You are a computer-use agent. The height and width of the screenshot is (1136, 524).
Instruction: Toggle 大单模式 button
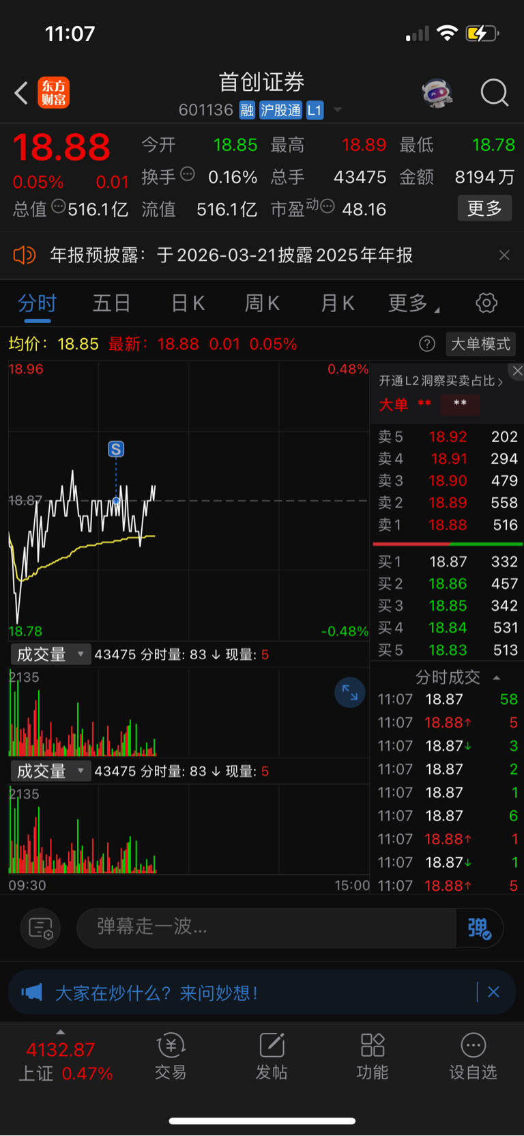(x=480, y=344)
